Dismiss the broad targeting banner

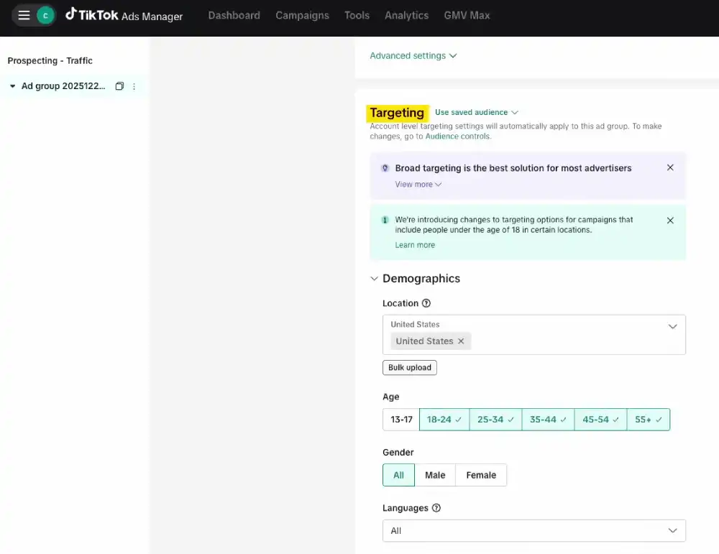[670, 167]
